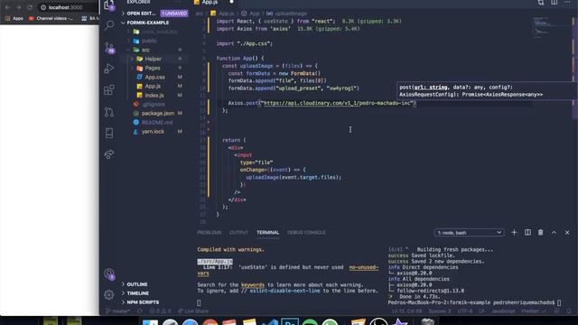This screenshot has width=578, height=325.
Task: Maximize terminal panel with up chevron
Action: tap(554, 233)
